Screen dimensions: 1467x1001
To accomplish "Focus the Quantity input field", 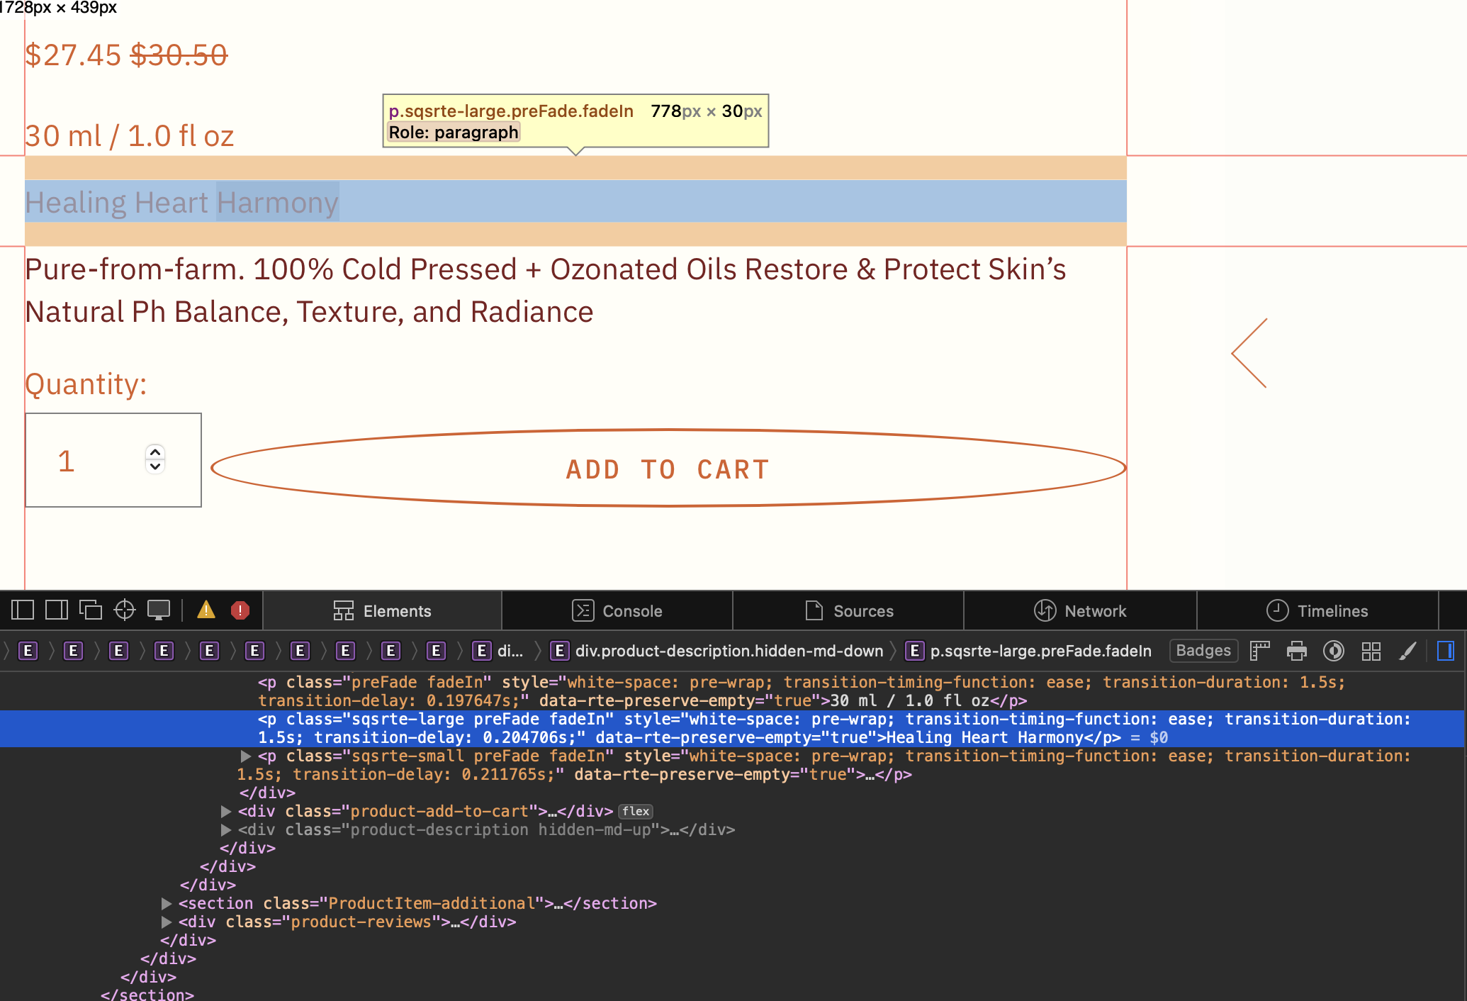I will [113, 460].
